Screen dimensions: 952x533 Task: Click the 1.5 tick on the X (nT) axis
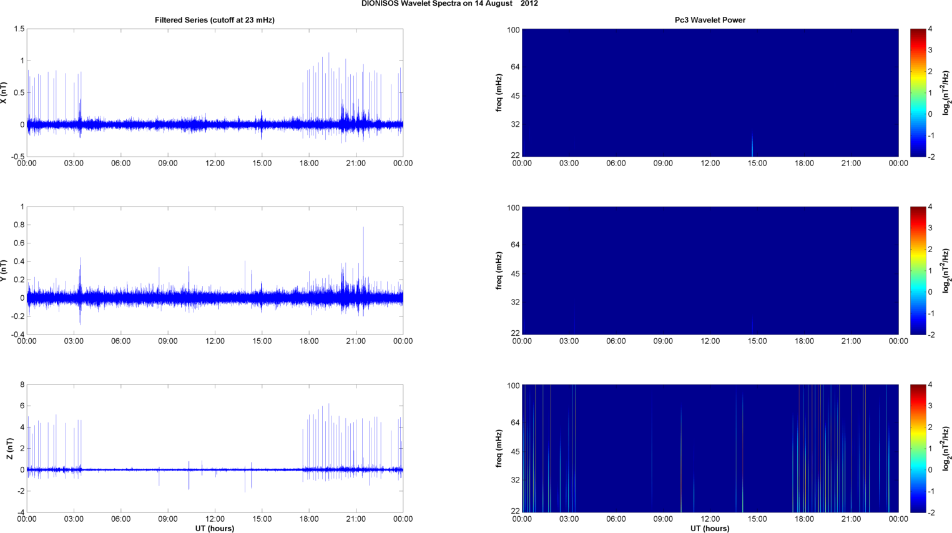pos(19,29)
